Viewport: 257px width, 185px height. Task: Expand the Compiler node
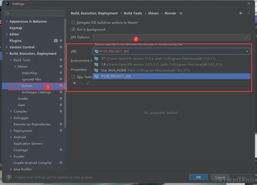[11, 112]
